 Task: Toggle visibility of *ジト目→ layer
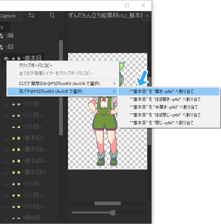(6, 115)
